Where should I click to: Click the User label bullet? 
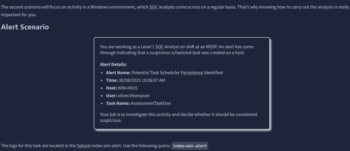[111, 96]
